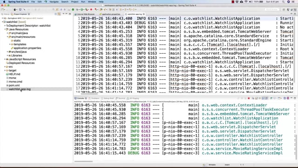Select the watchlist-app.log editor tab
The height and width of the screenshot is (168, 298).
pos(135,14)
